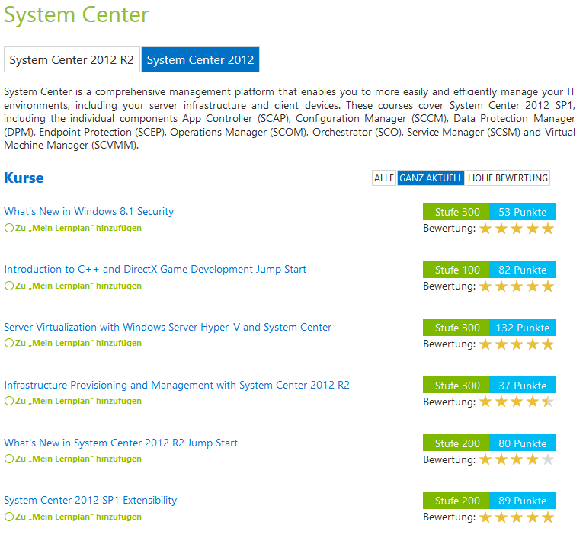Open What's New in Windows 8.1 Security
Viewport: 586px width, 544px height.
coord(89,211)
